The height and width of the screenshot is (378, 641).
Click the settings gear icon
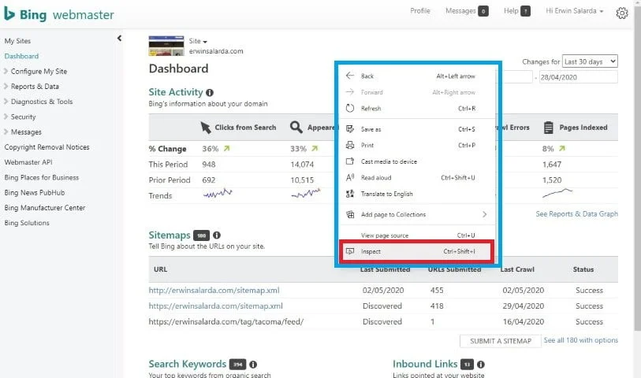pyautogui.click(x=622, y=12)
